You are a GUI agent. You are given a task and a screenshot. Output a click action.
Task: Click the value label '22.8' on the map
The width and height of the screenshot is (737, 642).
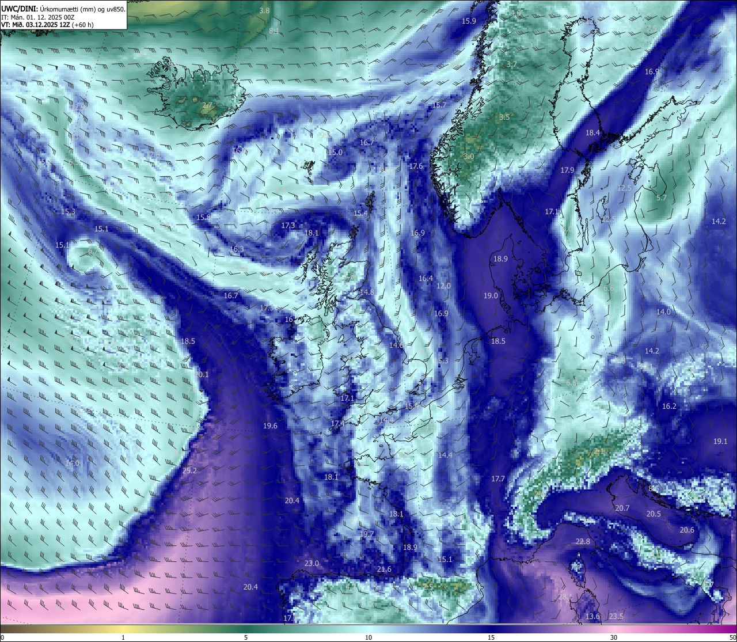pyautogui.click(x=583, y=542)
